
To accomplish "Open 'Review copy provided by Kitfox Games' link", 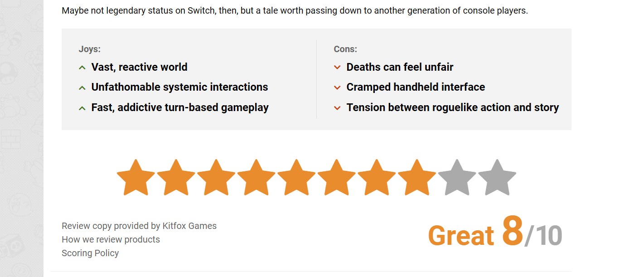I will (x=139, y=226).
